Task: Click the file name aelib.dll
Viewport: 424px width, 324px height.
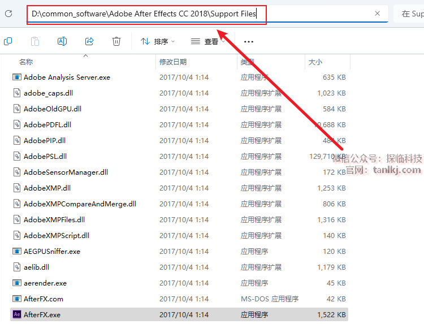Action: point(36,267)
